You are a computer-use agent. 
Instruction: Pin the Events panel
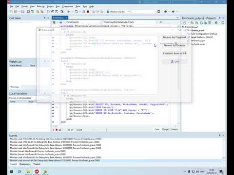click(220, 135)
